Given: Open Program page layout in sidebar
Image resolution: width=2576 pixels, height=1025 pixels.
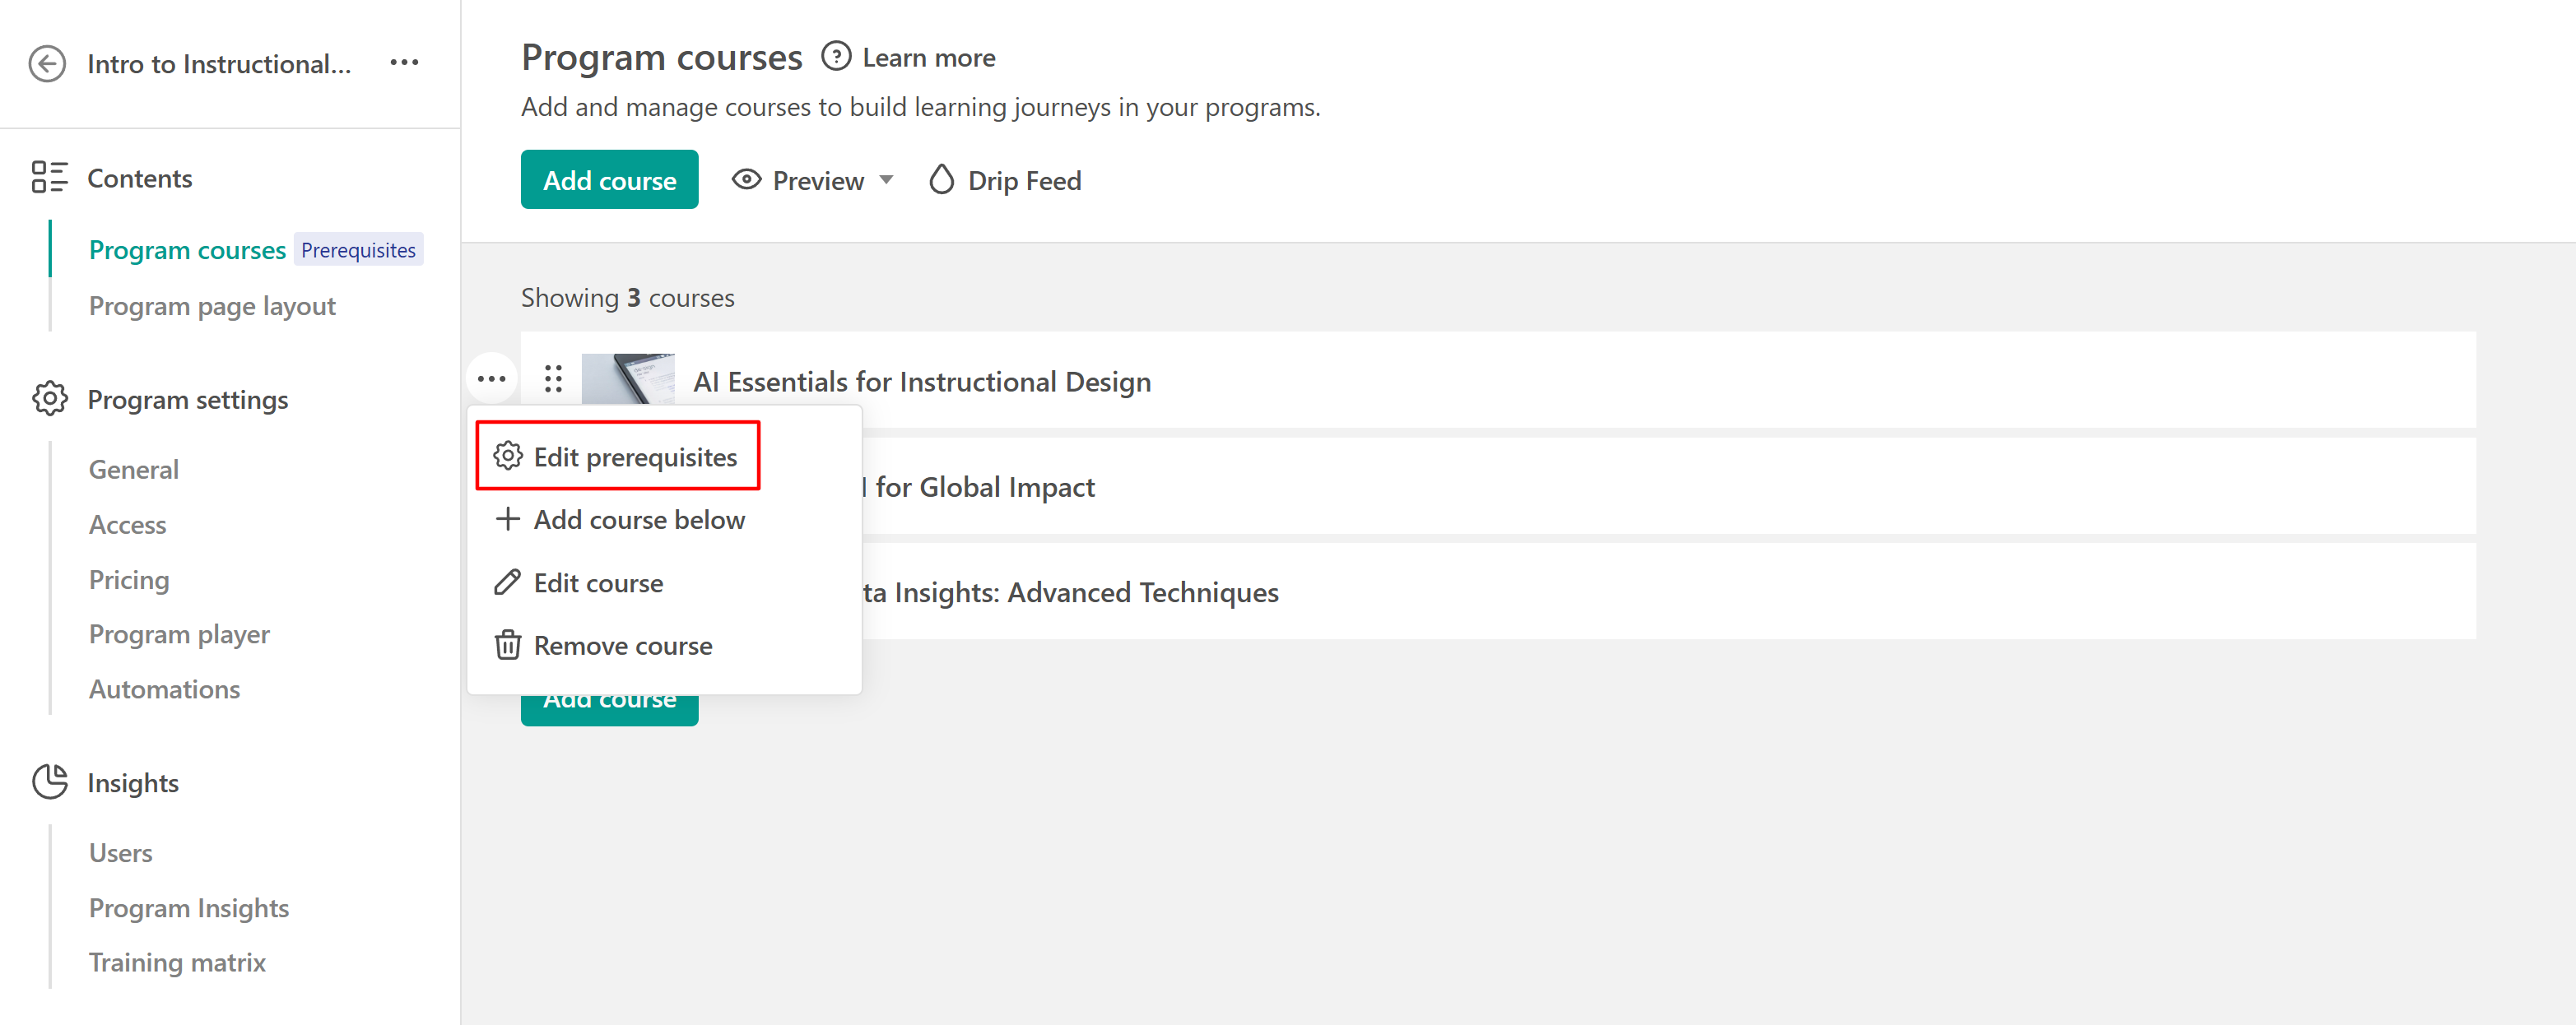Looking at the screenshot, I should point(212,306).
